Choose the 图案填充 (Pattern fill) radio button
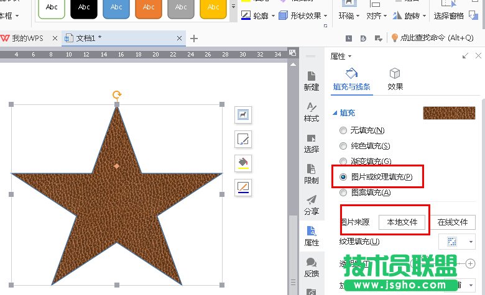Image resolution: width=485 pixels, height=295 pixels. pos(343,193)
